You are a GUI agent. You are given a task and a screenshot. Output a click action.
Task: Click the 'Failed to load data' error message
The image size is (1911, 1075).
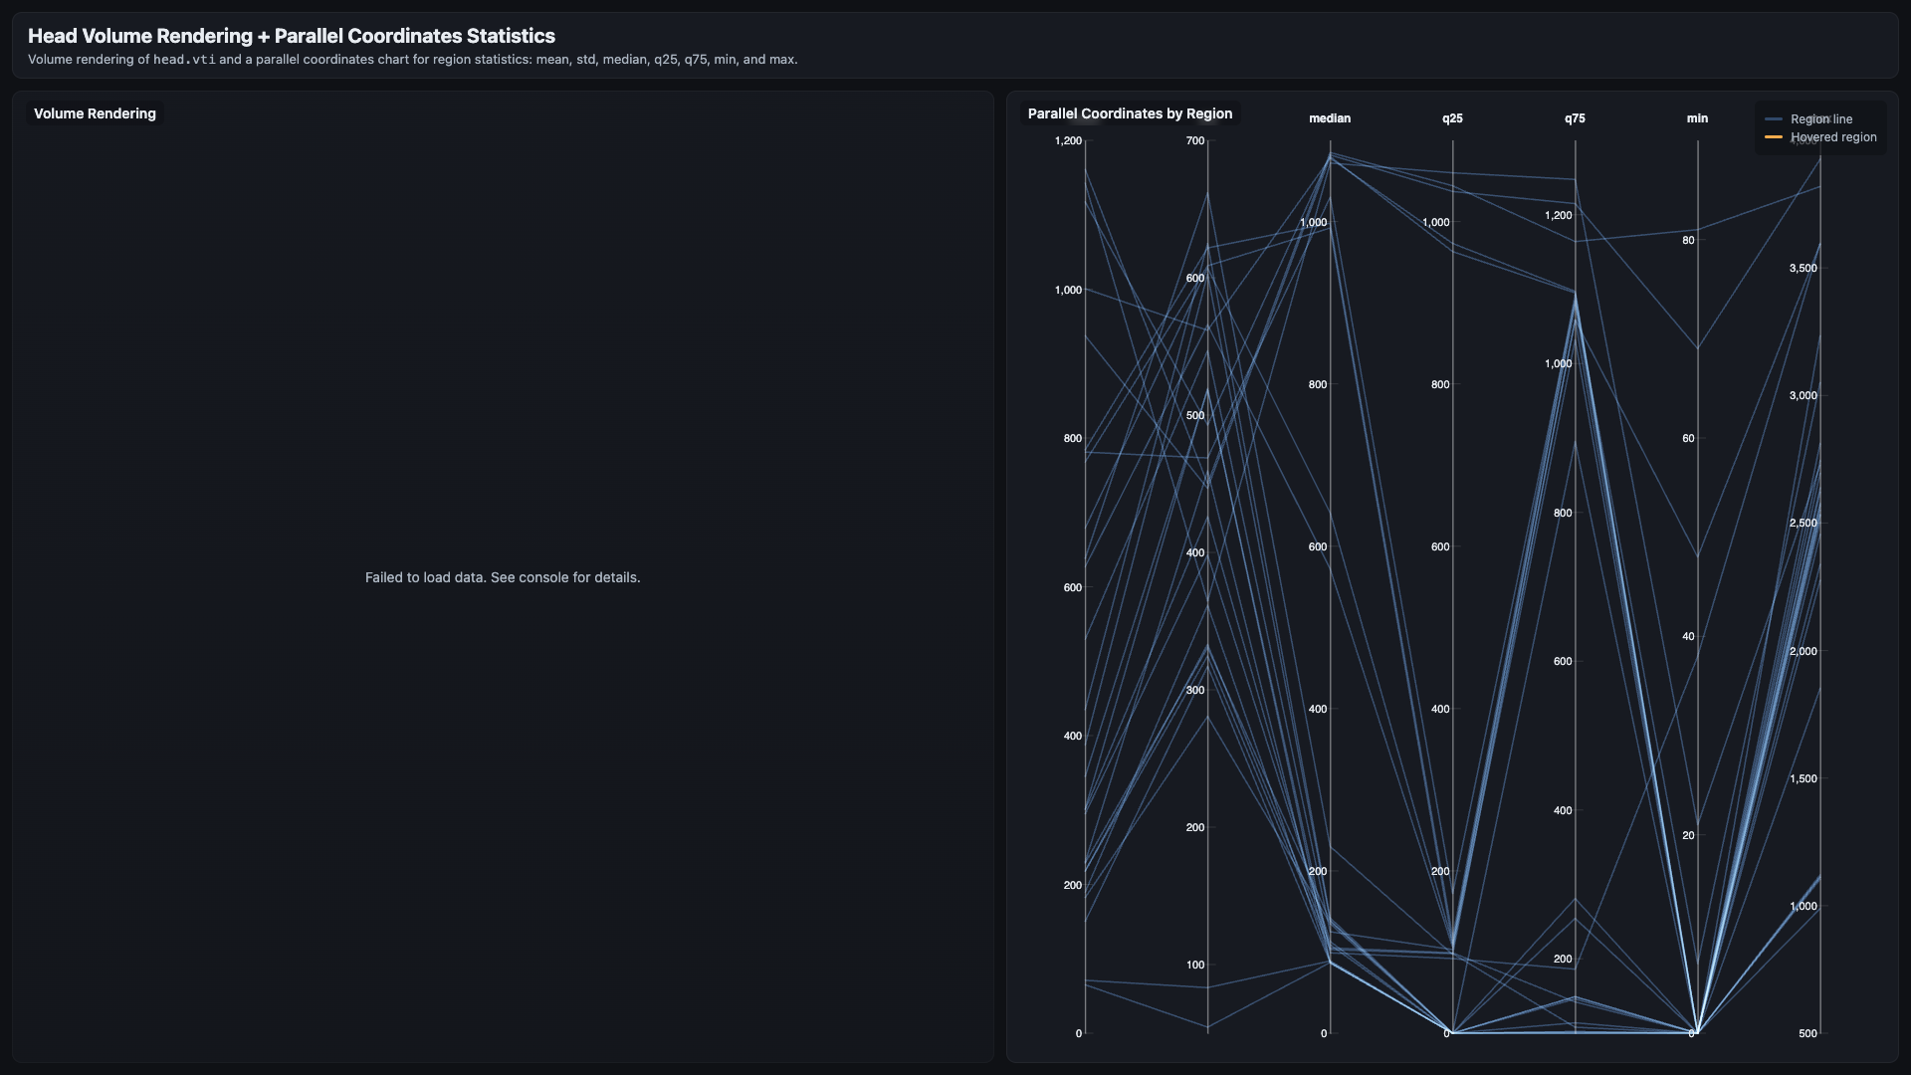pyautogui.click(x=503, y=577)
